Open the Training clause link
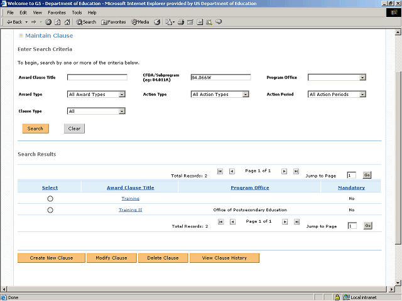 (131, 198)
